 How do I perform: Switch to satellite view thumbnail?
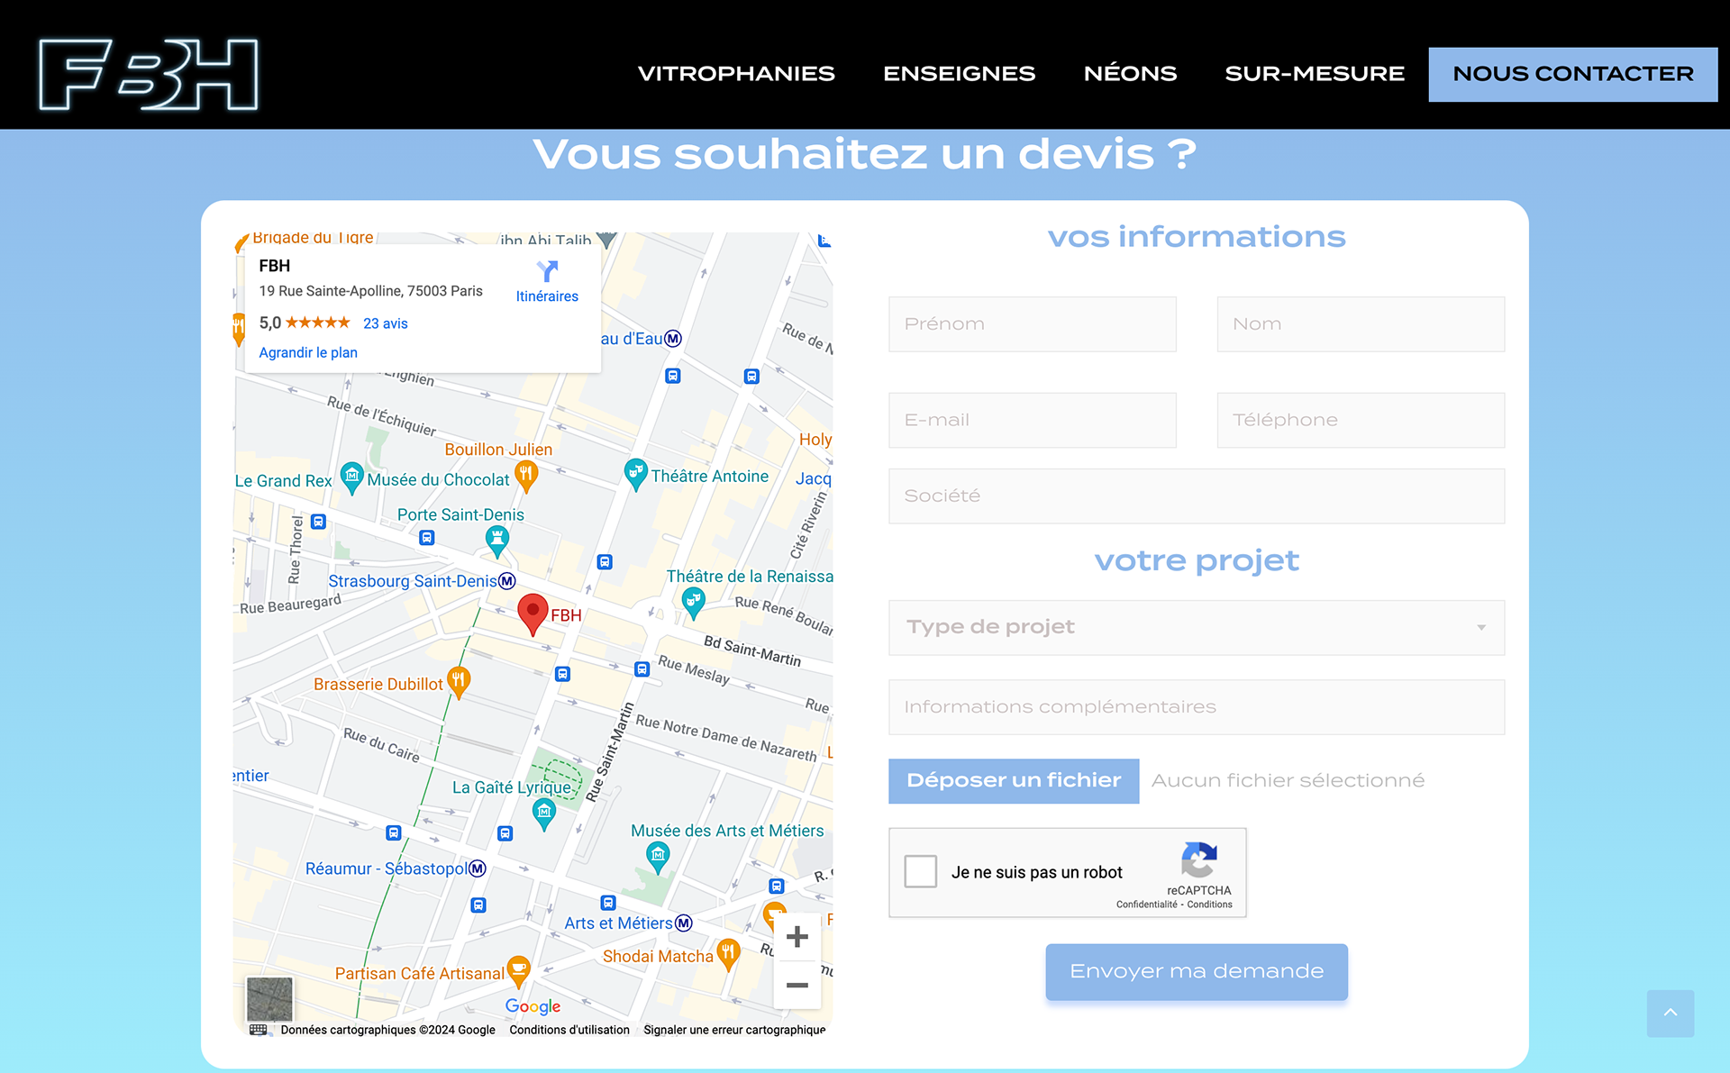[x=269, y=998]
